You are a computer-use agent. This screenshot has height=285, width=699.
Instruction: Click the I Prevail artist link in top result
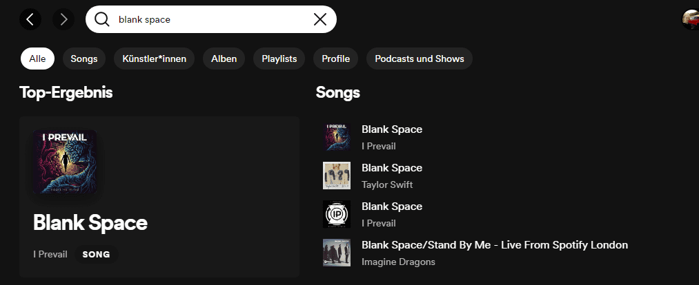[50, 254]
